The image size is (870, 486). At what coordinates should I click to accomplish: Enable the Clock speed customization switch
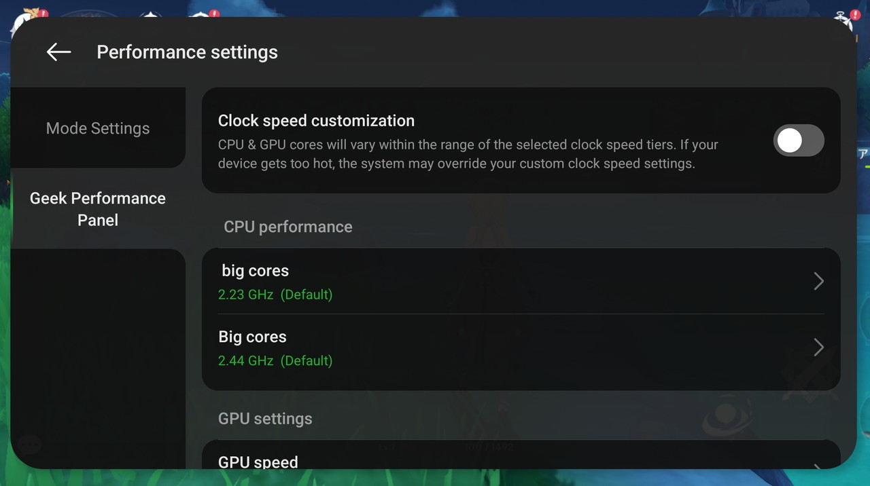[x=799, y=141]
